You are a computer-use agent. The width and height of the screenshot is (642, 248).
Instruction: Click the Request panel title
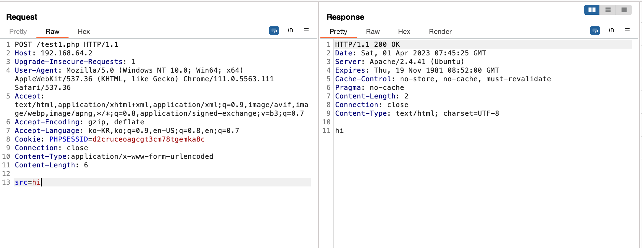tap(22, 17)
